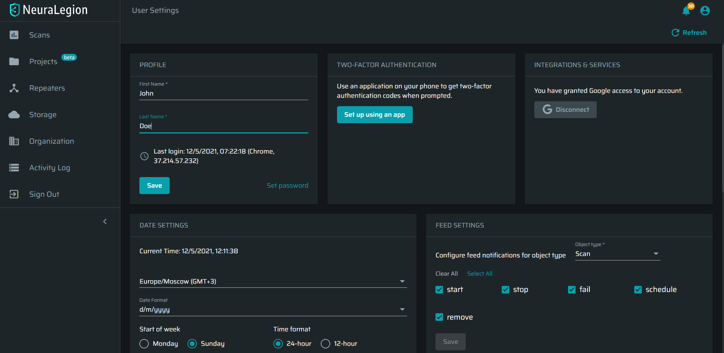Open the timezone Europe/Moscow dropdown
The height and width of the screenshot is (353, 724).
pyautogui.click(x=273, y=281)
